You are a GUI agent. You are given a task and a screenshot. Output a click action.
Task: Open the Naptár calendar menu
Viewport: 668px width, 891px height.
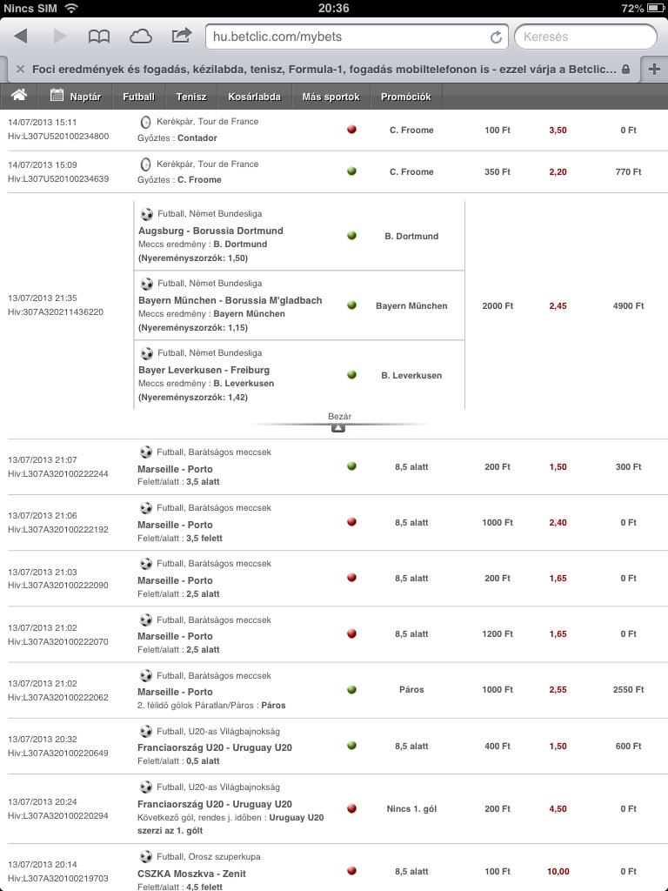[76, 97]
